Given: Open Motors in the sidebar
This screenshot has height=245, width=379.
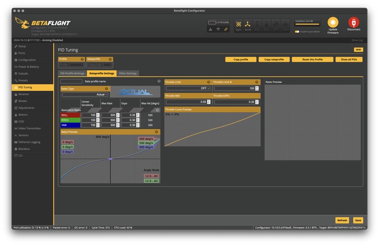Looking at the screenshot, I should point(22,115).
